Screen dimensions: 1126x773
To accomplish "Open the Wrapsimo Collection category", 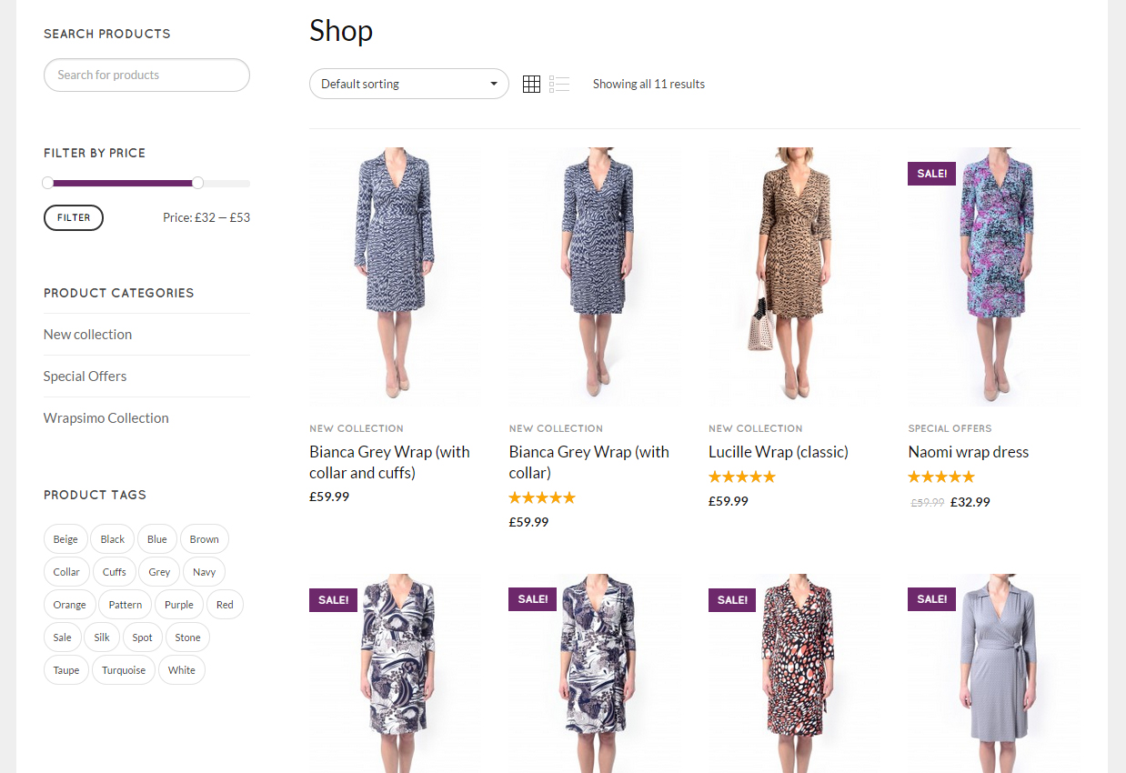I will click(x=106, y=418).
